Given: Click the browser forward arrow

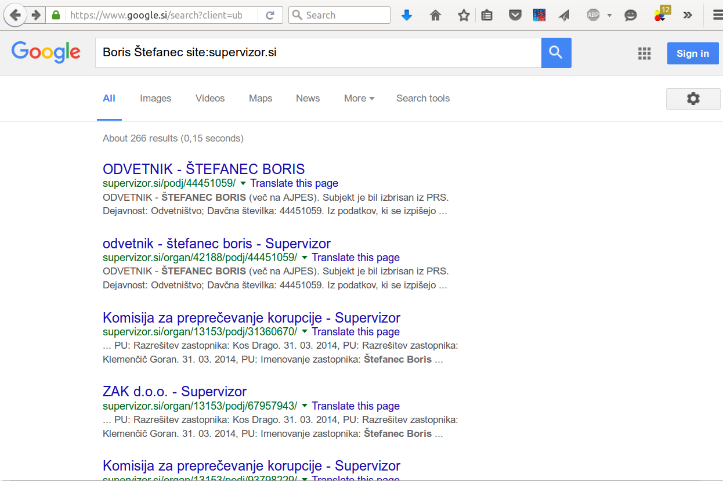Looking at the screenshot, I should click(x=36, y=15).
